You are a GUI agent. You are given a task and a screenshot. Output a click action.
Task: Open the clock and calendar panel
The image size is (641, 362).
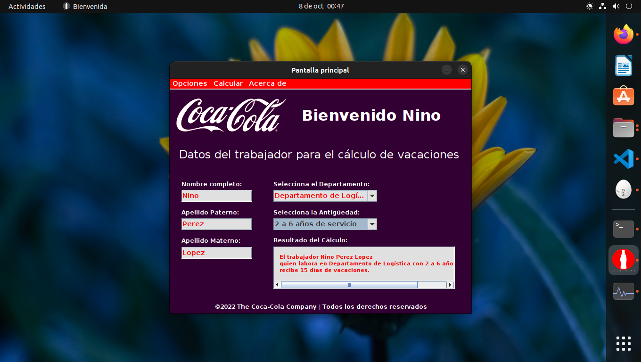(321, 6)
